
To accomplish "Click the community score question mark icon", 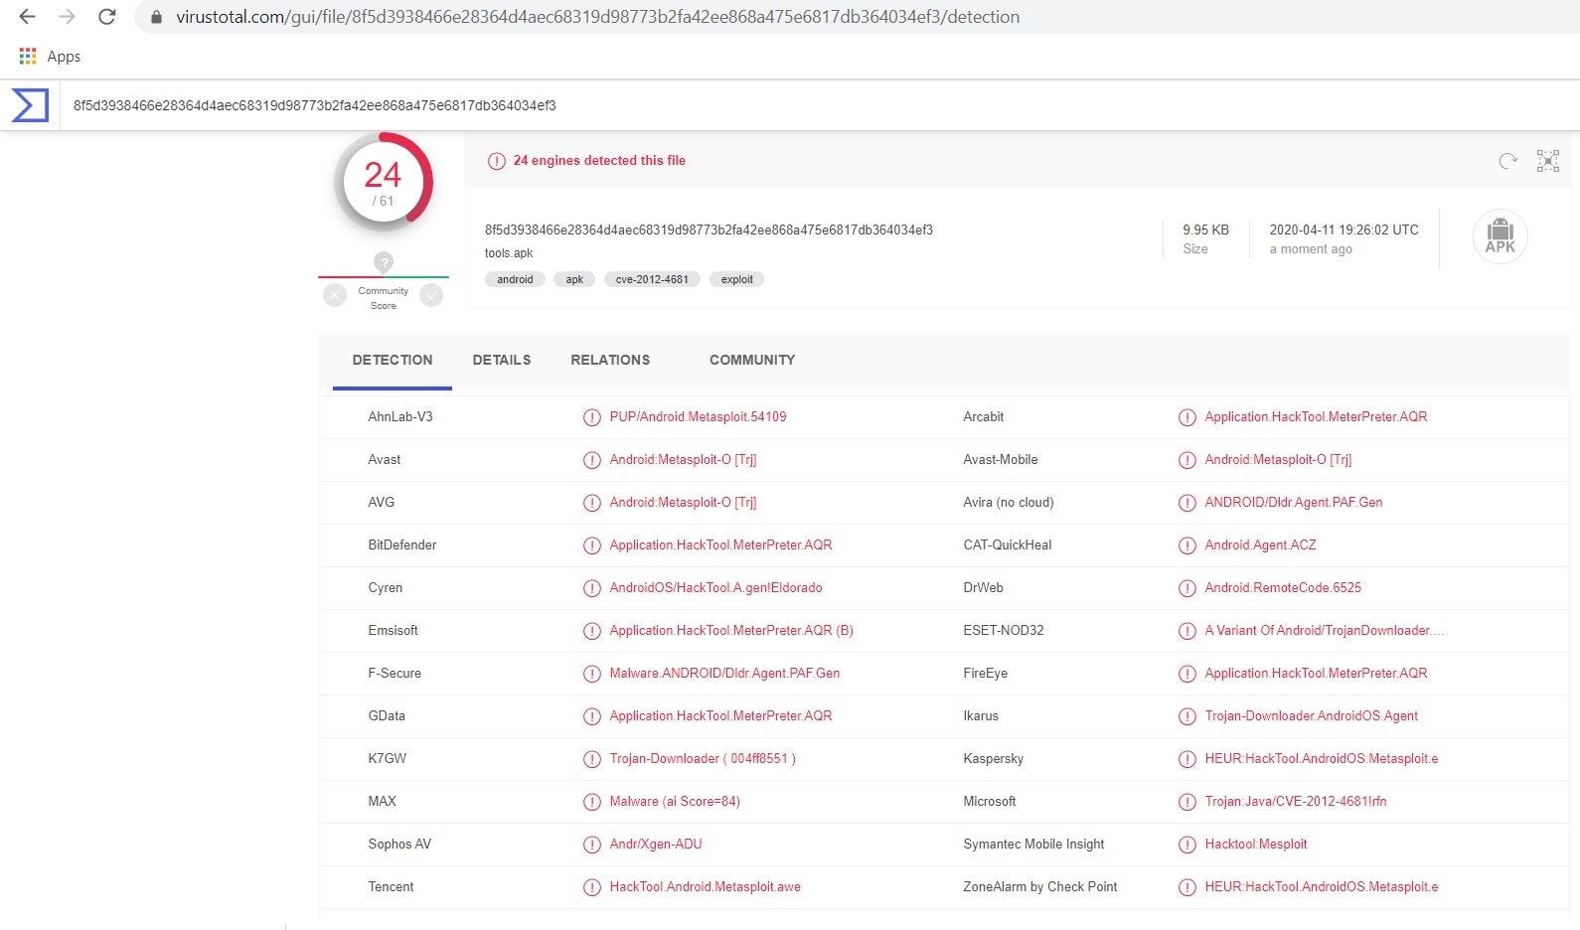I will pos(384,261).
